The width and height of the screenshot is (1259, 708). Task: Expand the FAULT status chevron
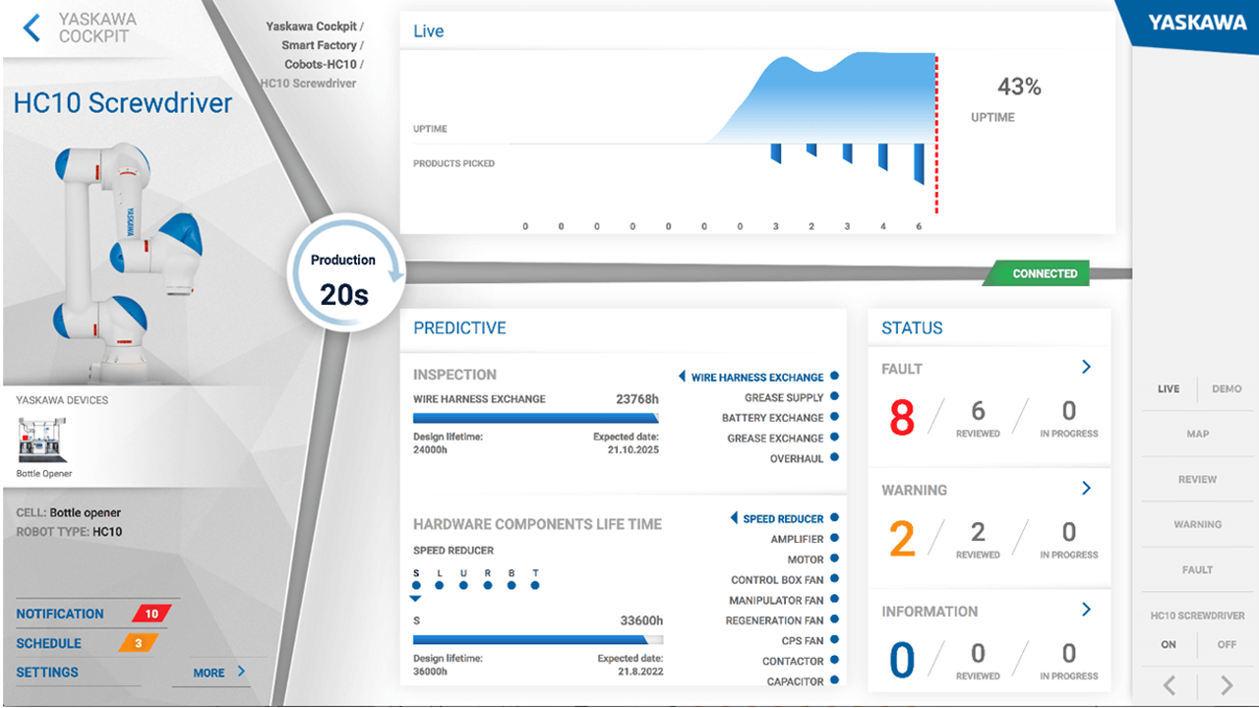[1086, 367]
